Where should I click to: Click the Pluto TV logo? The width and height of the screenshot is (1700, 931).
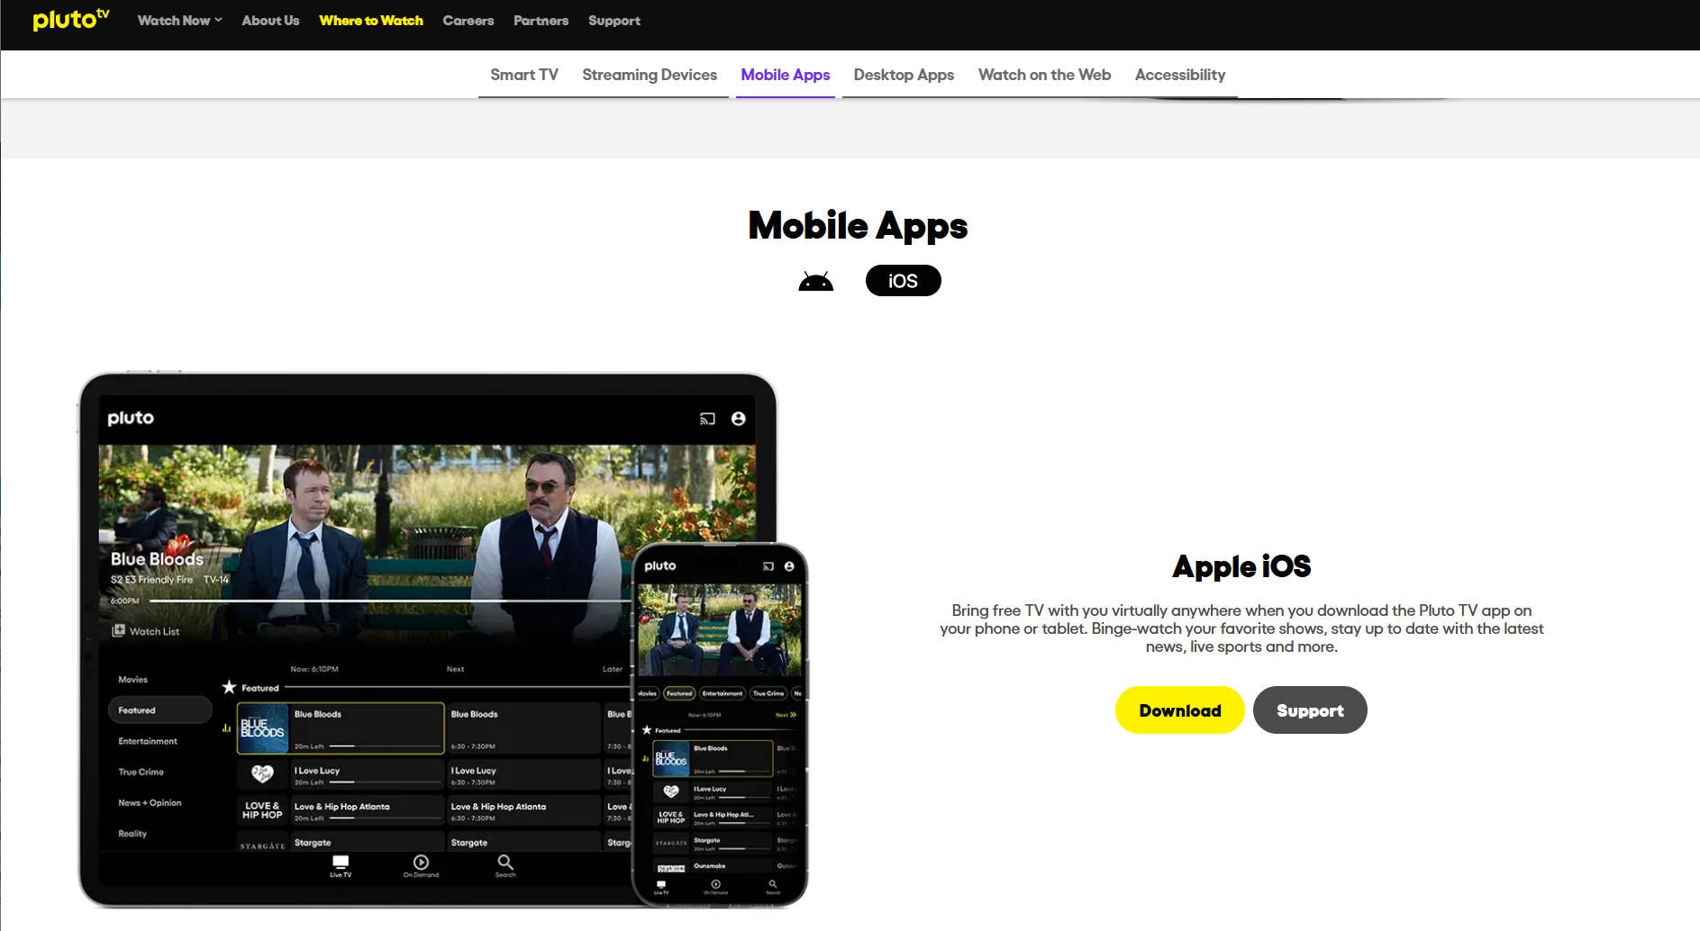(66, 19)
